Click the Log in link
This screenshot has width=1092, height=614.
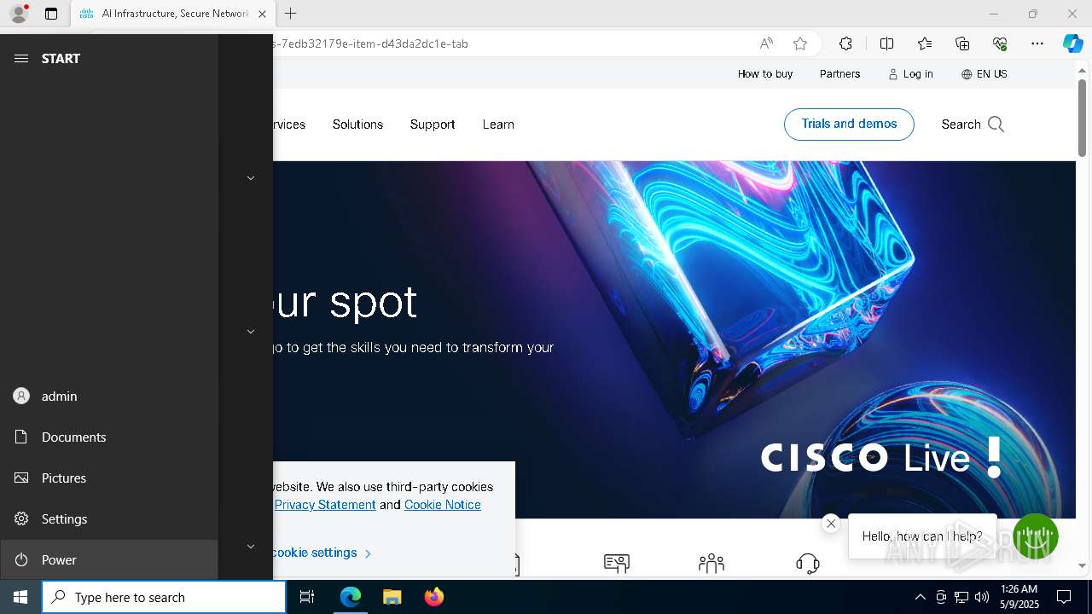(910, 74)
